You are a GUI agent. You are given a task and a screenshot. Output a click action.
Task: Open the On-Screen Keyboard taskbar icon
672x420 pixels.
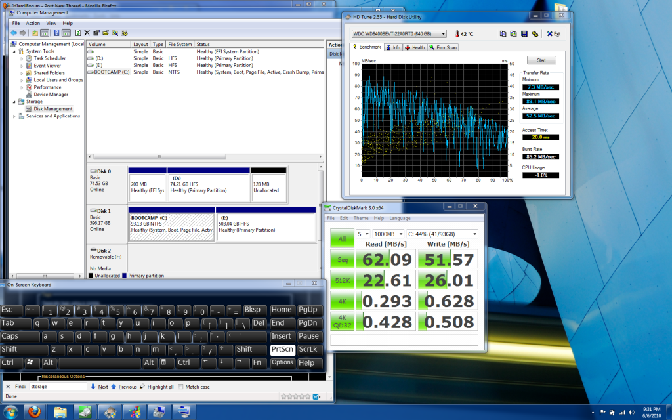coord(184,412)
